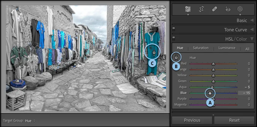Toggle the Tone Curve panel on/off switch
This screenshot has height=127, width=257.
174,29
